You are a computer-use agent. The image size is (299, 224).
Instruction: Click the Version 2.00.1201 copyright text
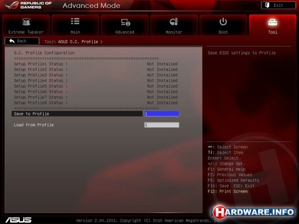point(149,221)
